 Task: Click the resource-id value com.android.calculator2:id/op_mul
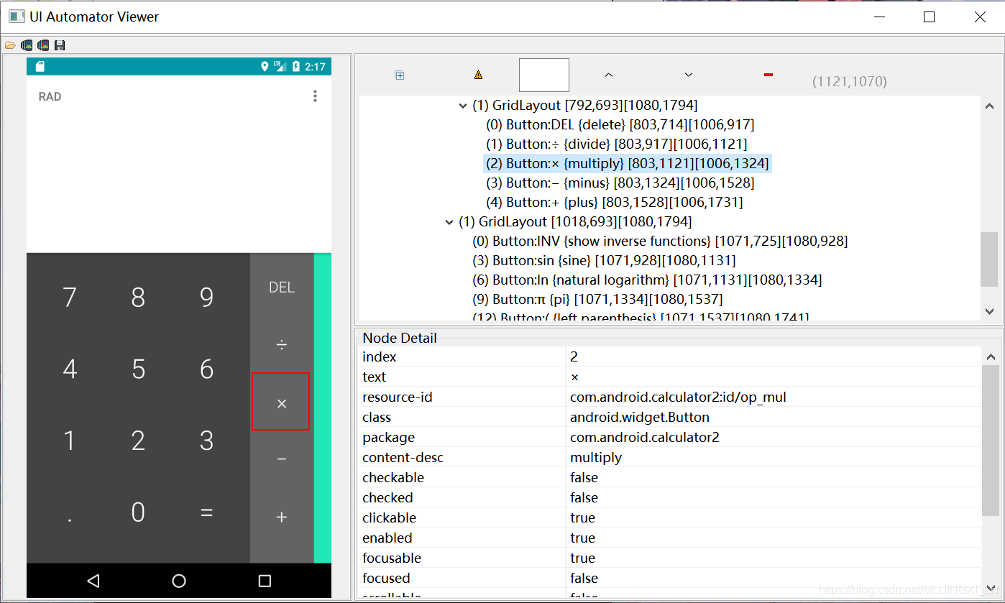pos(678,397)
